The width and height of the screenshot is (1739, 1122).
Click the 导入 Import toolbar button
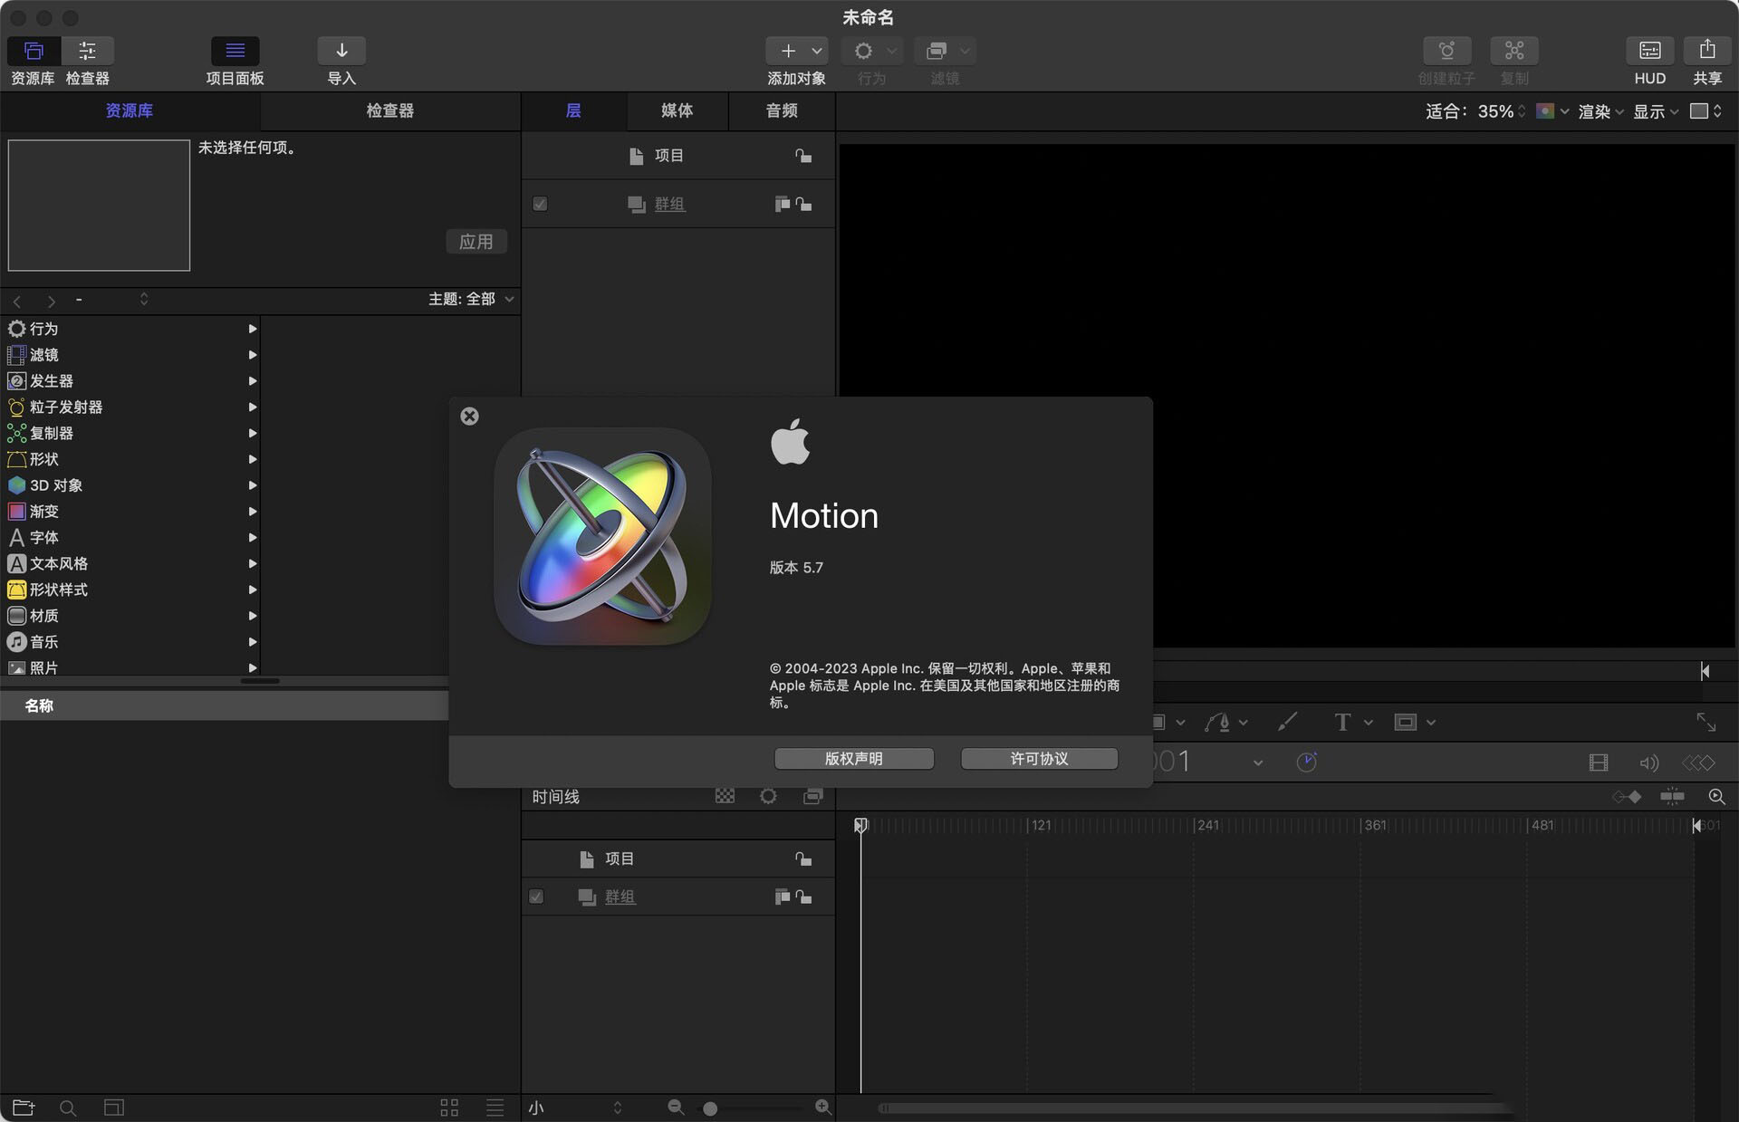pos(341,51)
